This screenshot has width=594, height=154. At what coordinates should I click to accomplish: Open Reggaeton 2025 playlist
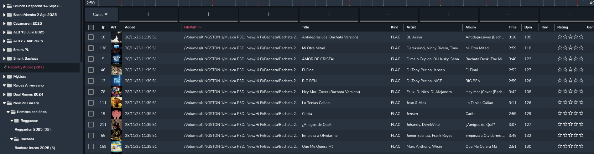(33, 129)
